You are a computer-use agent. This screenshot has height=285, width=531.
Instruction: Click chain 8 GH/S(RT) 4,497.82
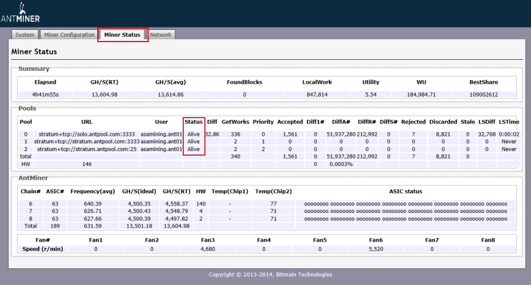[x=176, y=219]
